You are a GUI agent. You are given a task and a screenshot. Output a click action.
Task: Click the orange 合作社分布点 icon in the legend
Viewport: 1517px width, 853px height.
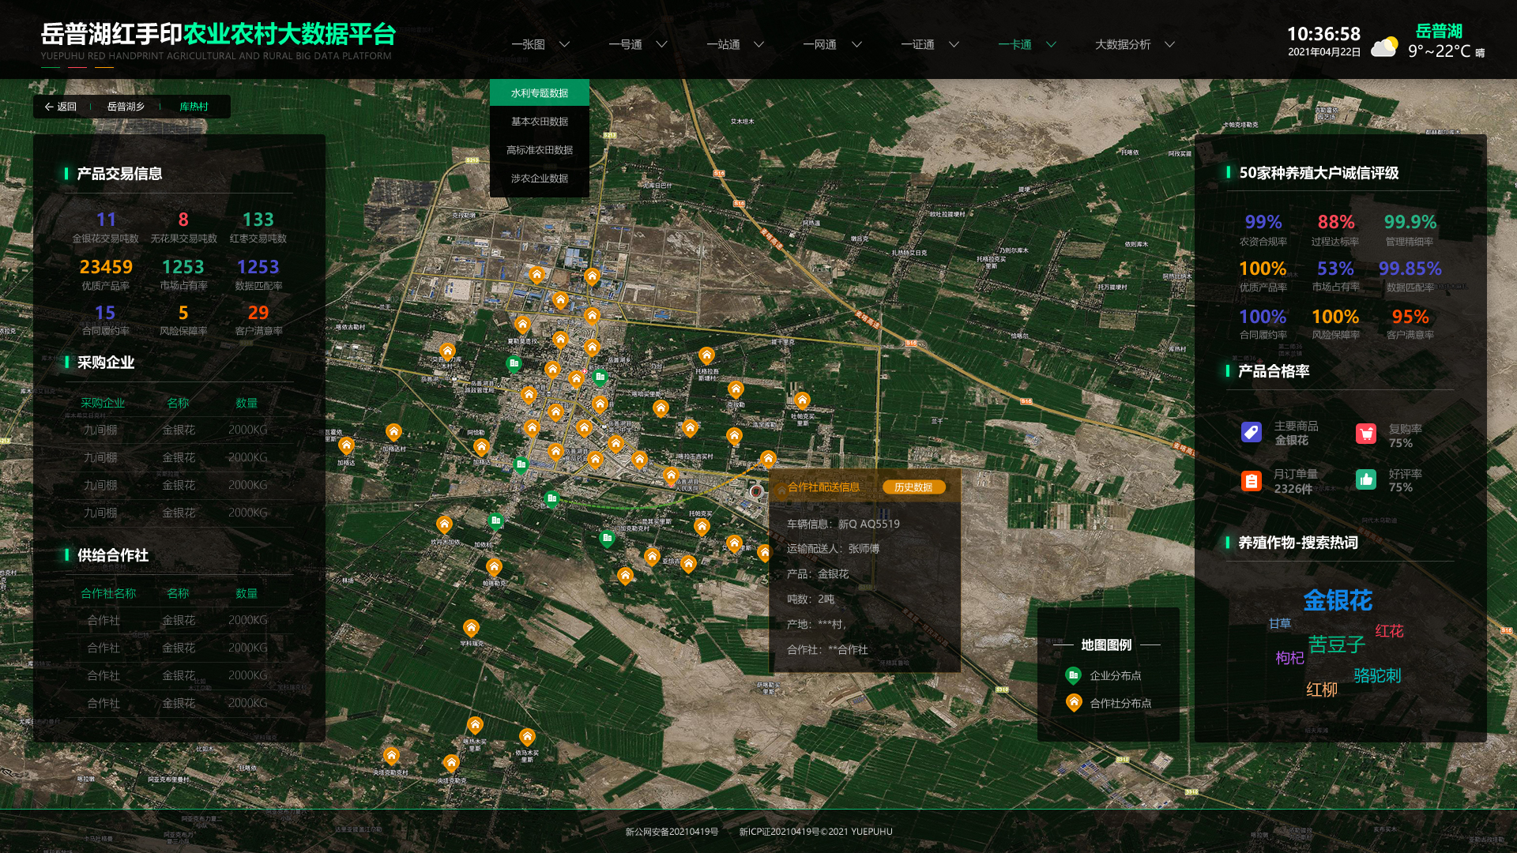click(1073, 702)
